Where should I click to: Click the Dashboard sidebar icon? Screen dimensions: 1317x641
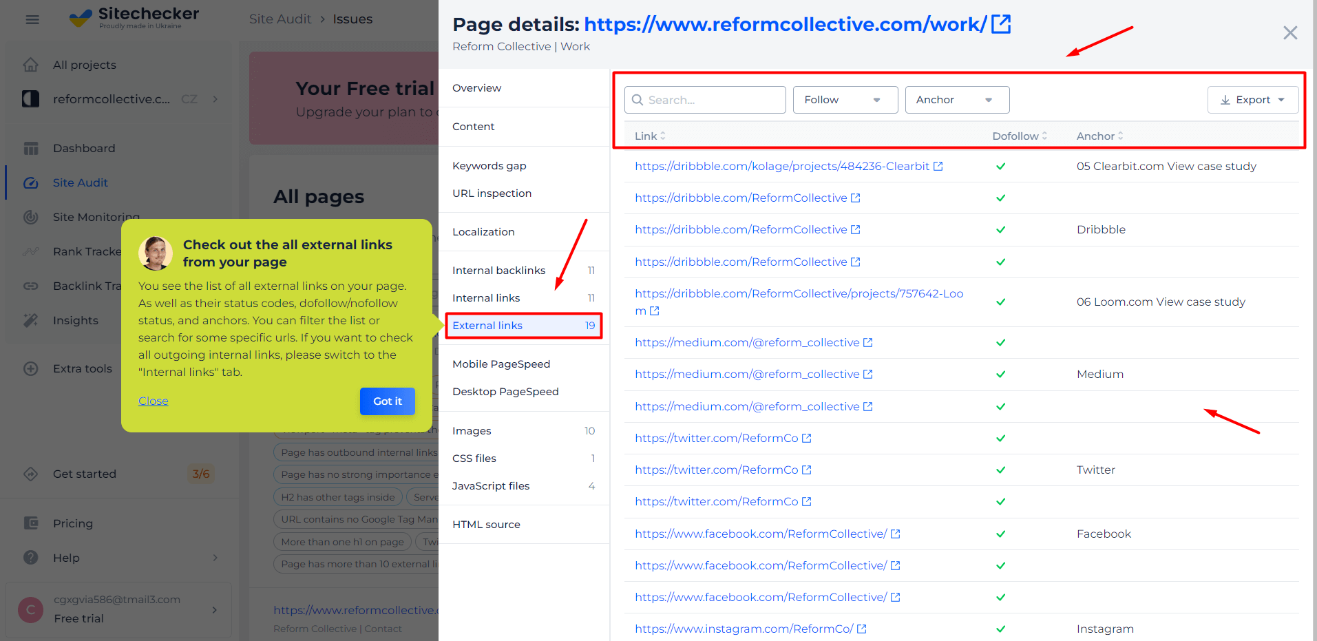(x=31, y=148)
